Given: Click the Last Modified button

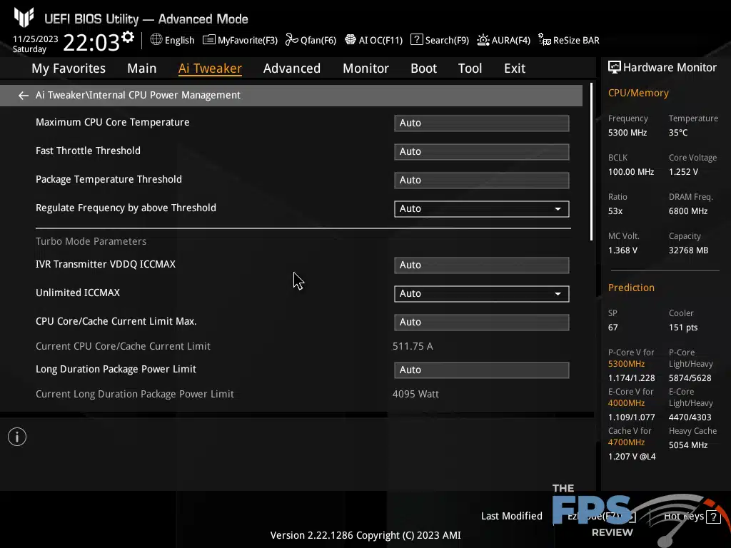Looking at the screenshot, I should [511, 516].
